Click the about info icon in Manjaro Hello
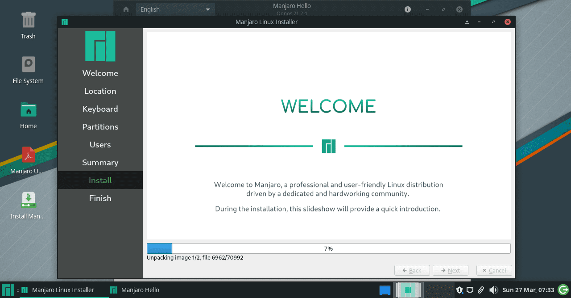571x298 pixels. click(x=408, y=9)
